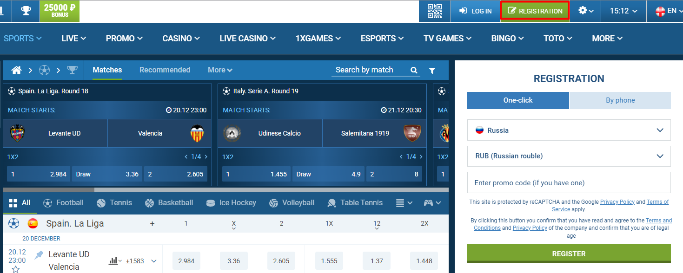Select the One-click registration tab
The height and width of the screenshot is (273, 683).
click(518, 100)
